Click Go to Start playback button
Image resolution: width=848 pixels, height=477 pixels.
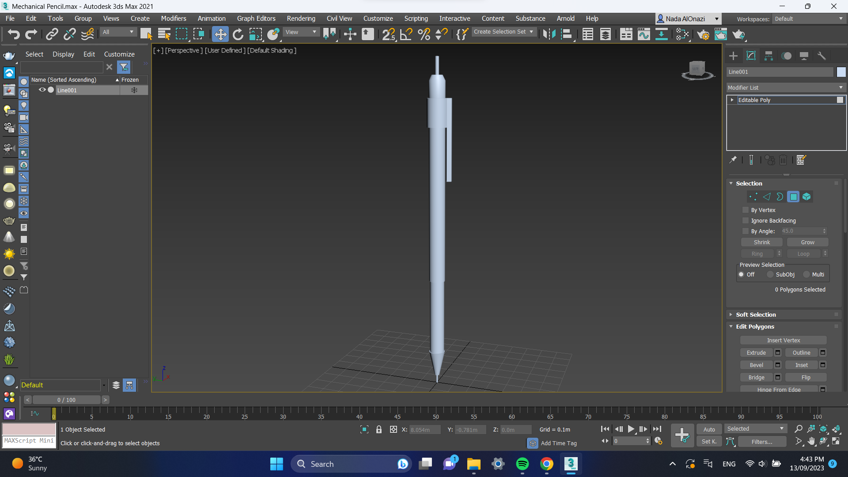(x=606, y=429)
